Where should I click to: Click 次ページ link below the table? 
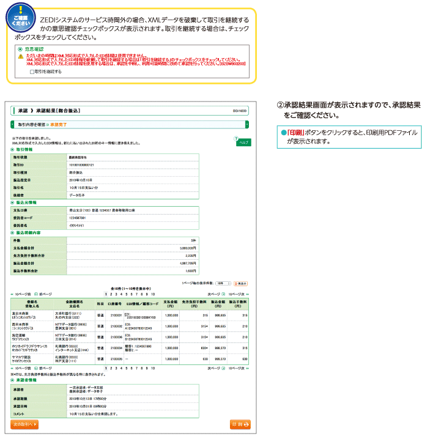[x=216, y=368]
